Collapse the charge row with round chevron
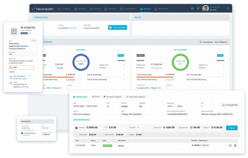This screenshot has width=248, height=158. pos(76,128)
